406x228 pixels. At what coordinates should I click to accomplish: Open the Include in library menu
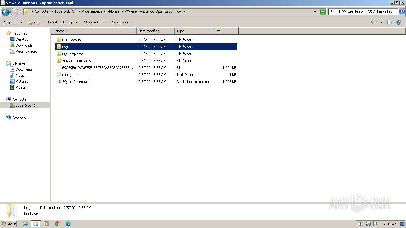tap(62, 22)
